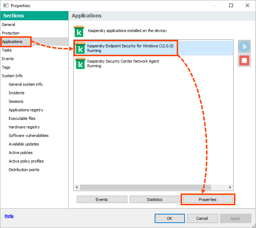Click the Properties window title bar icon

point(6,6)
